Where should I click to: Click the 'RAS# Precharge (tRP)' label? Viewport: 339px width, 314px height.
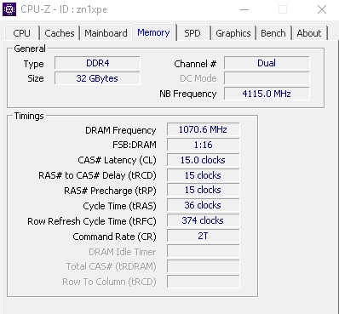(110, 191)
